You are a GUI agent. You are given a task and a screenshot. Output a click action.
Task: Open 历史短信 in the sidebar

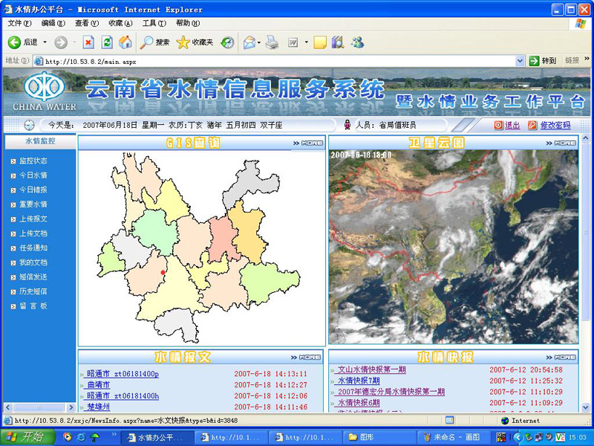(33, 291)
